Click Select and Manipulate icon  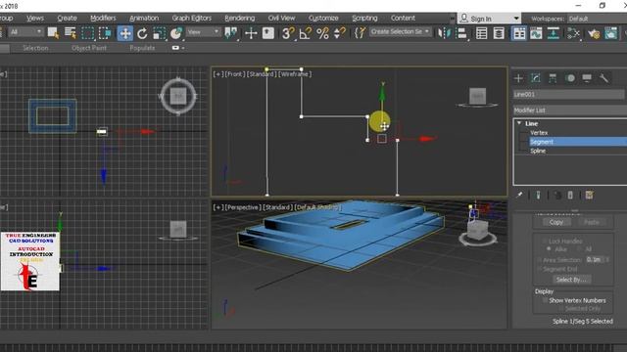pyautogui.click(x=251, y=33)
